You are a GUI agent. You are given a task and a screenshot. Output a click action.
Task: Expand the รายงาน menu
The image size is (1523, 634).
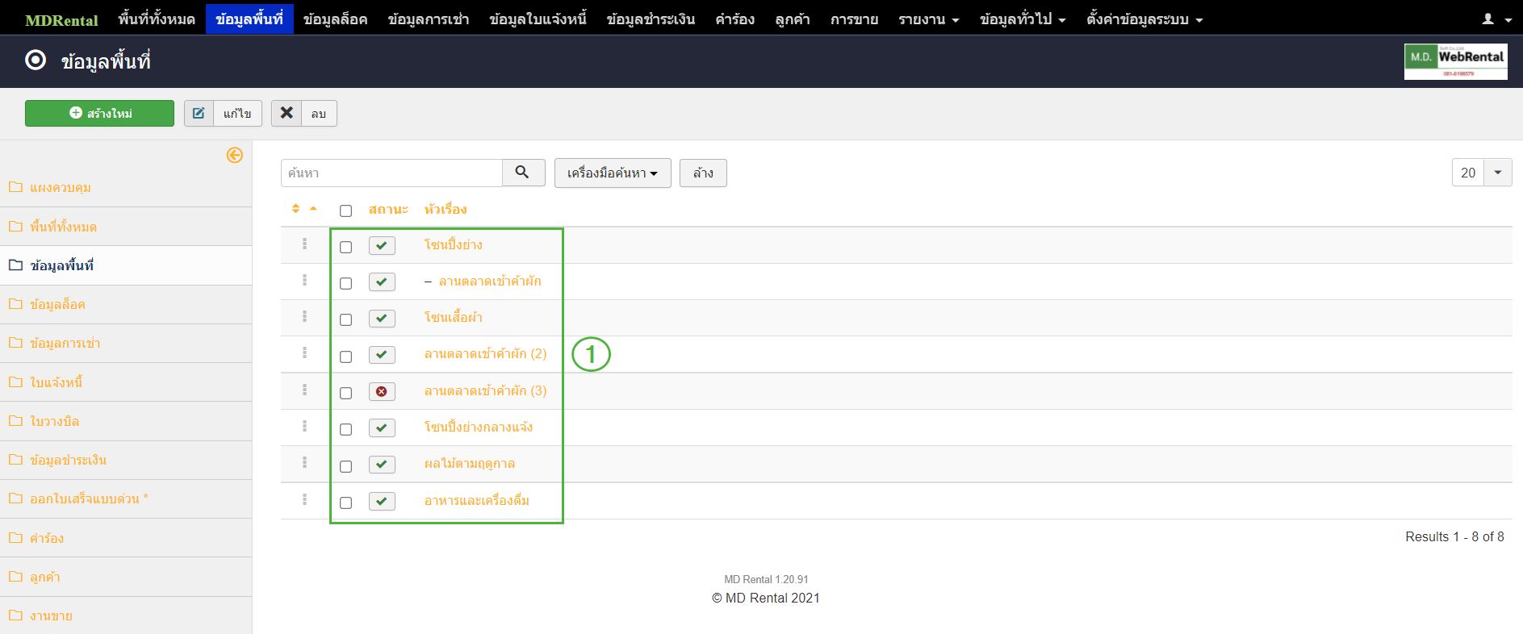929,19
